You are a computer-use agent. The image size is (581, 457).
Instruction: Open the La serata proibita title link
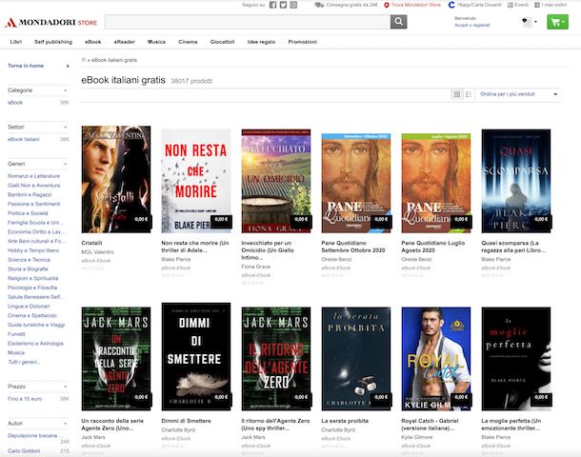tap(345, 421)
